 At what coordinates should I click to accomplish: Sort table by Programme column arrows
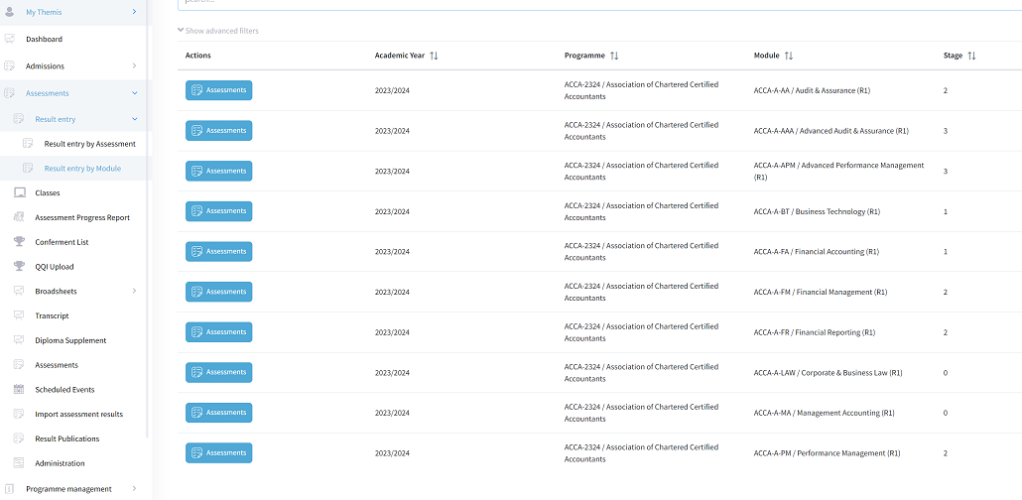point(614,57)
